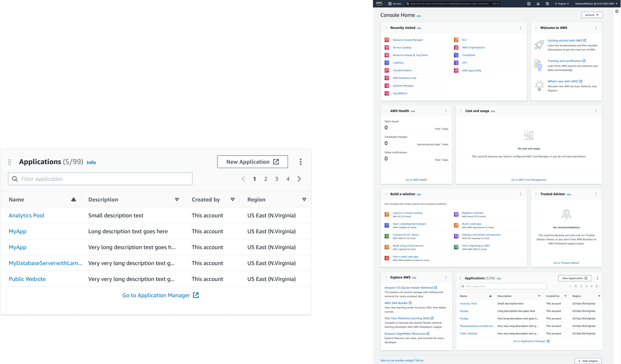Open Deploy a serverless microservice link
The height and width of the screenshot is (364, 621).
[x=481, y=235]
